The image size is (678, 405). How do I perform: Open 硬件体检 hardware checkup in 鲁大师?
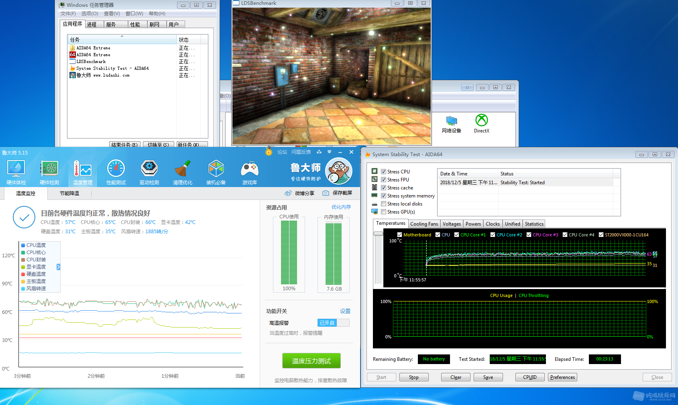tap(16, 172)
